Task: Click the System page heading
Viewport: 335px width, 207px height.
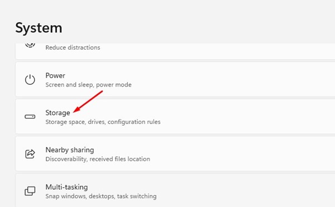Action: (x=39, y=28)
